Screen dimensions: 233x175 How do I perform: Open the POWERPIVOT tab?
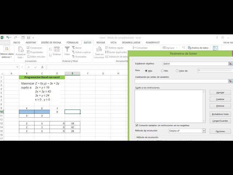[153, 43]
